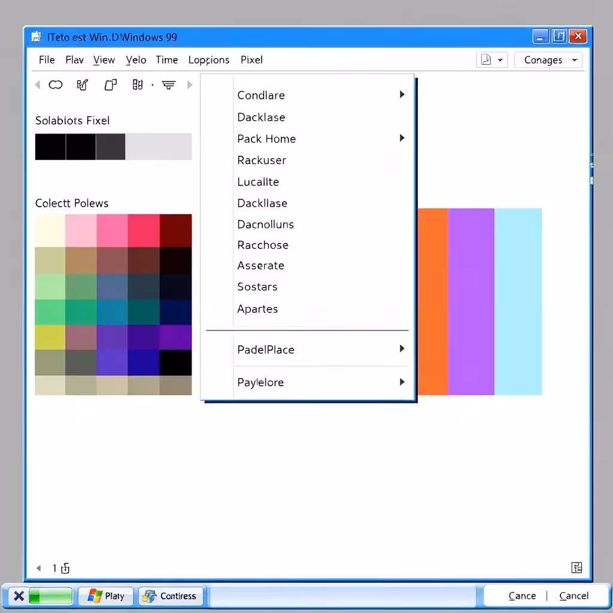The height and width of the screenshot is (613, 613).
Task: Pick the teal blue palette swatch
Action: (112, 312)
